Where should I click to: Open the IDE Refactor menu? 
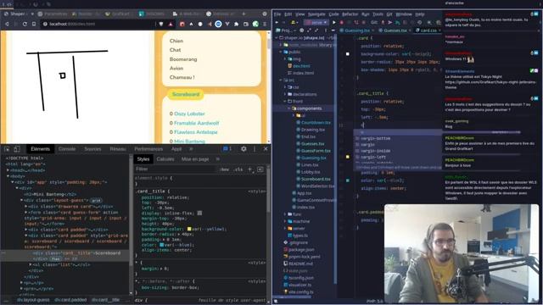[x=350, y=14]
